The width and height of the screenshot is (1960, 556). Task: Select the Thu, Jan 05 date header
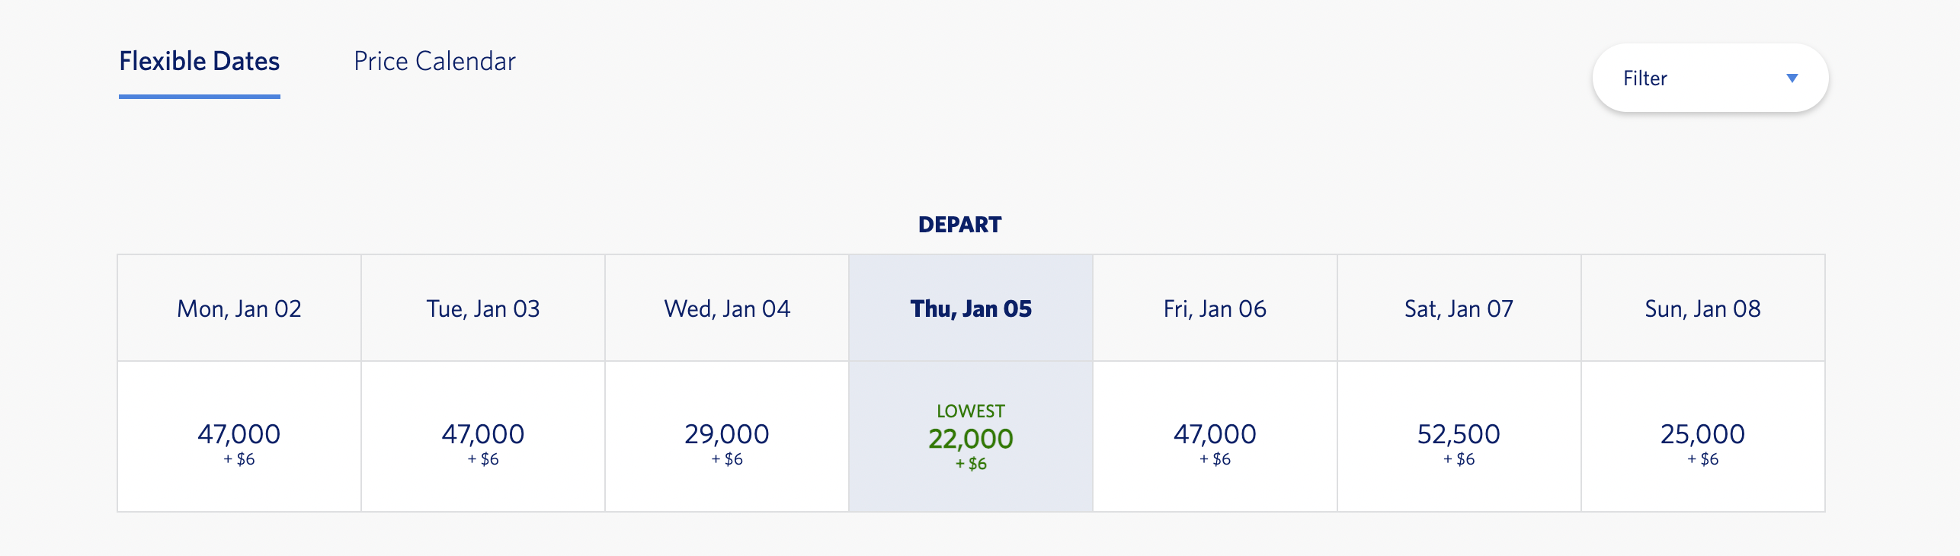pos(971,308)
